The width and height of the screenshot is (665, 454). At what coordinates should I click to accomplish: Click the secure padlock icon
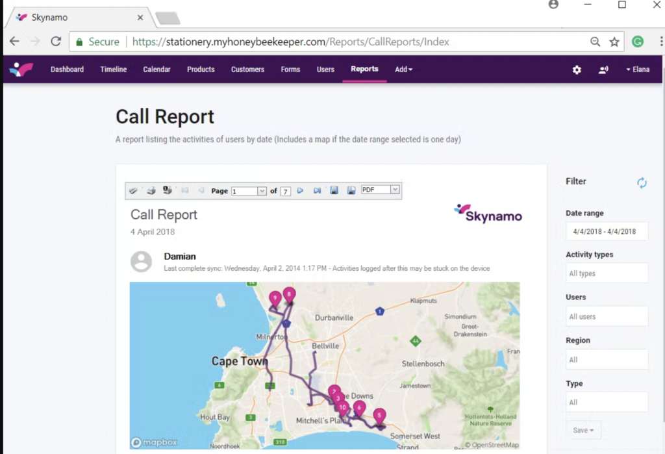point(79,42)
